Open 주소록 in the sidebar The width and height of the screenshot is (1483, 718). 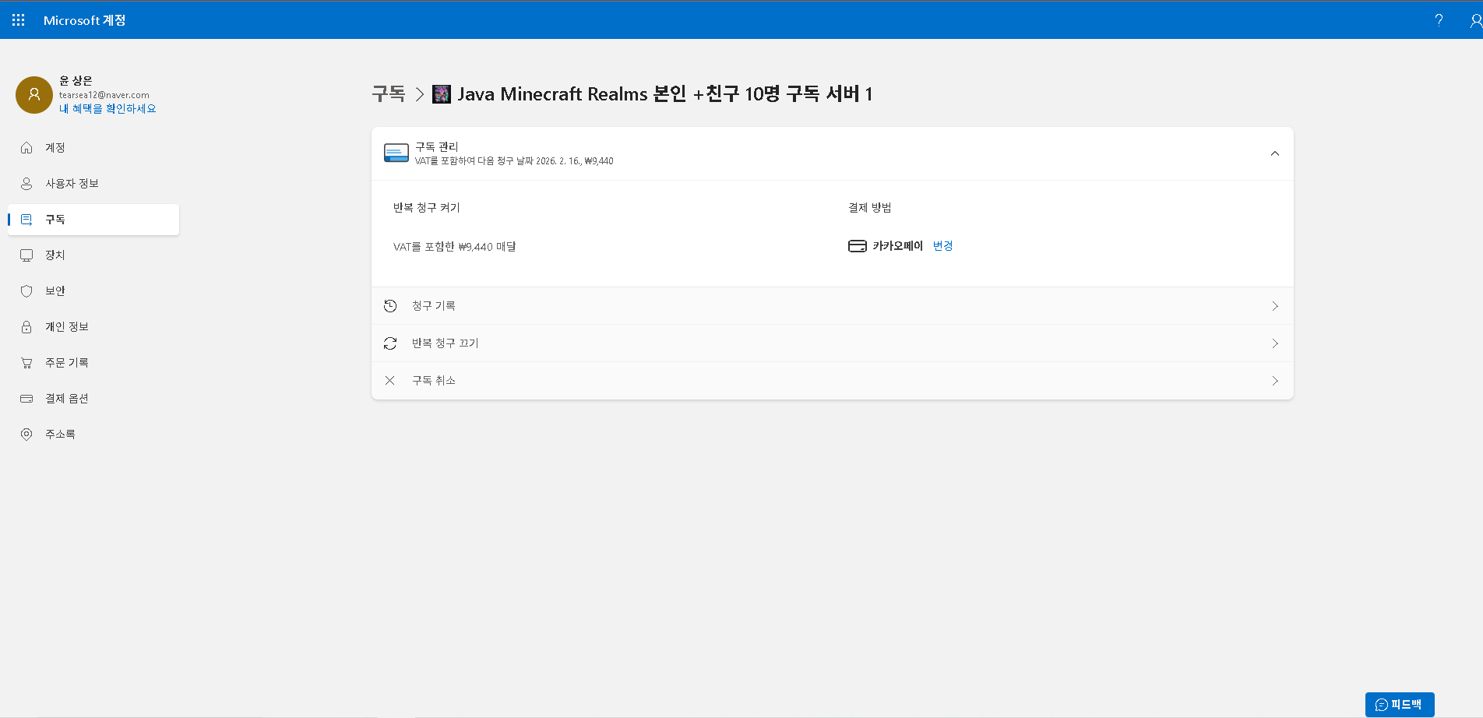(x=93, y=435)
